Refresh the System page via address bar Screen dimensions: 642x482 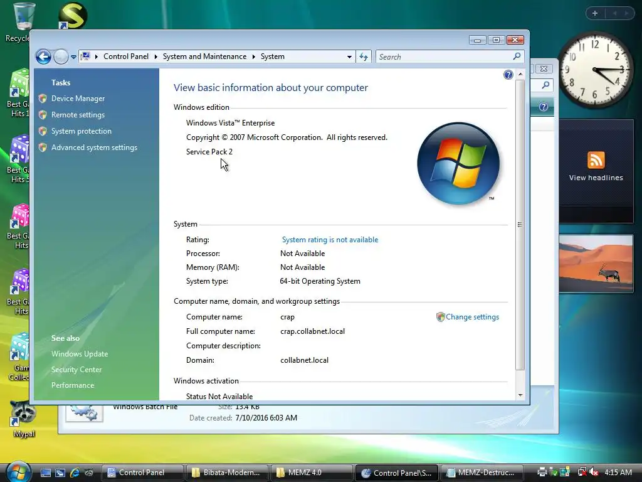coord(364,56)
